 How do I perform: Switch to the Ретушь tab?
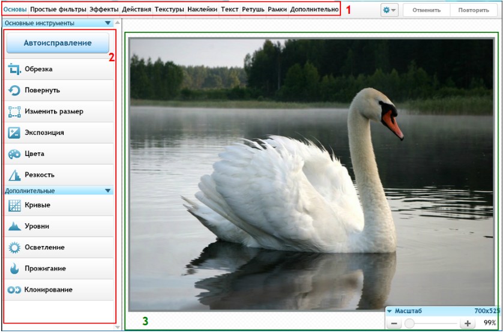[x=253, y=10]
